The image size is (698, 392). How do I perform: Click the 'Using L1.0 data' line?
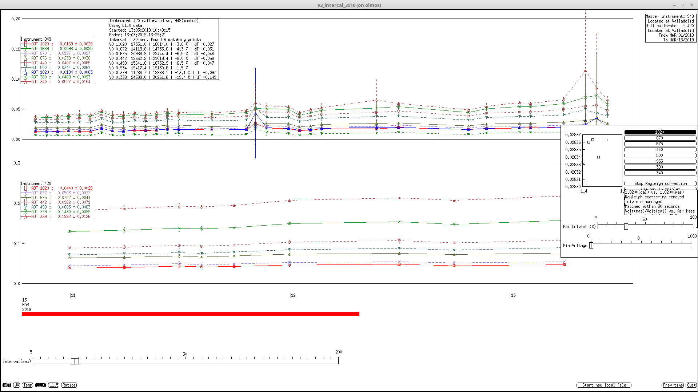click(x=125, y=25)
